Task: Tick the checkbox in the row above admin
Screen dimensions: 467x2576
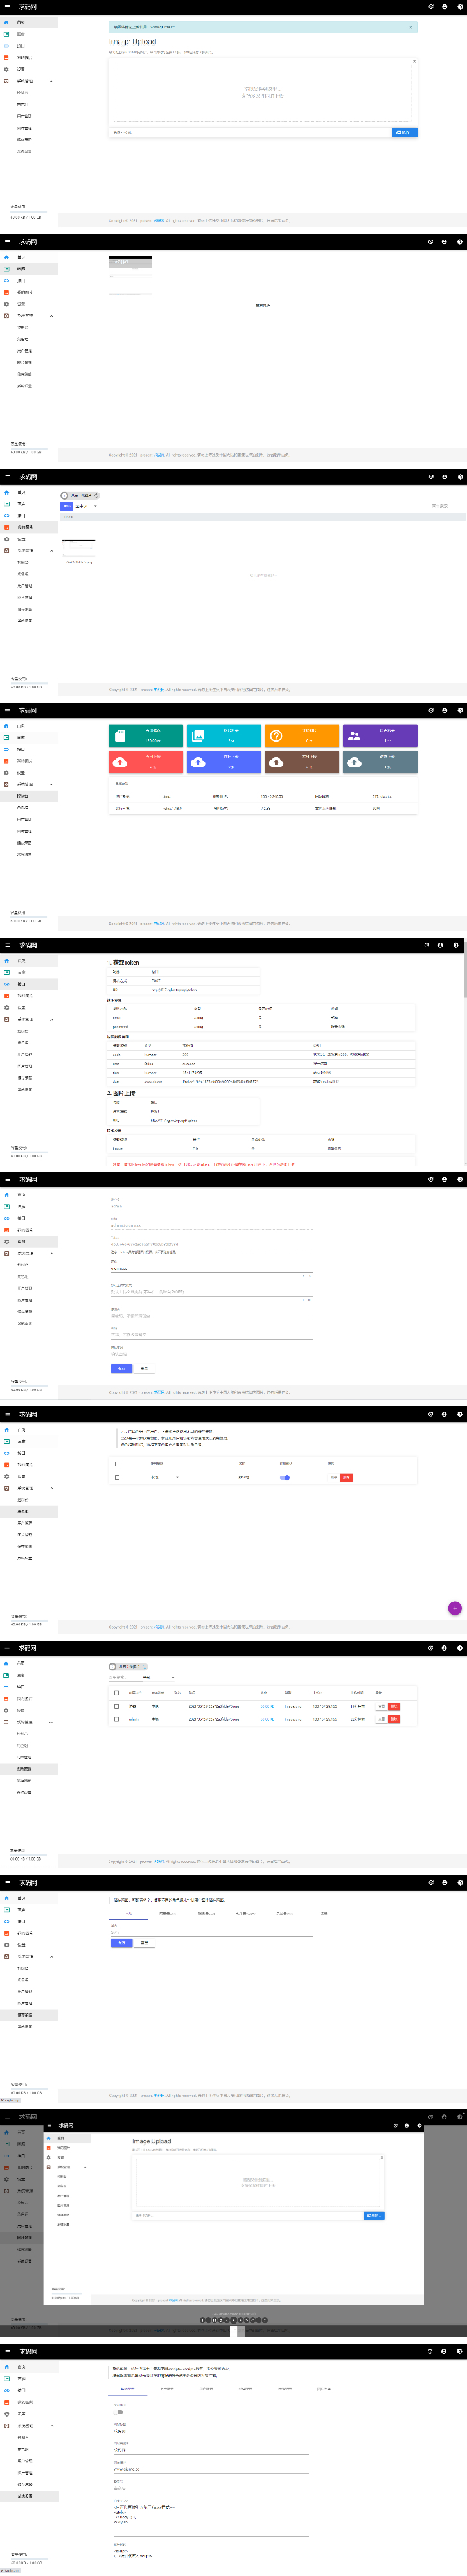Action: pyautogui.click(x=117, y=1706)
